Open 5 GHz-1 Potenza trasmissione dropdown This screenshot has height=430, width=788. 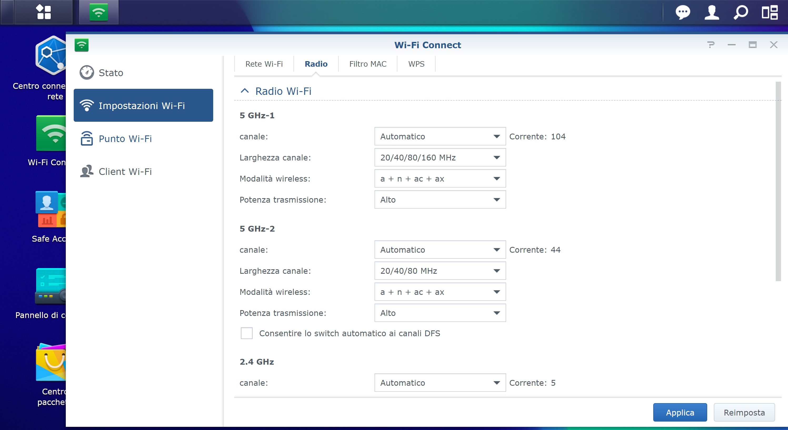(440, 200)
